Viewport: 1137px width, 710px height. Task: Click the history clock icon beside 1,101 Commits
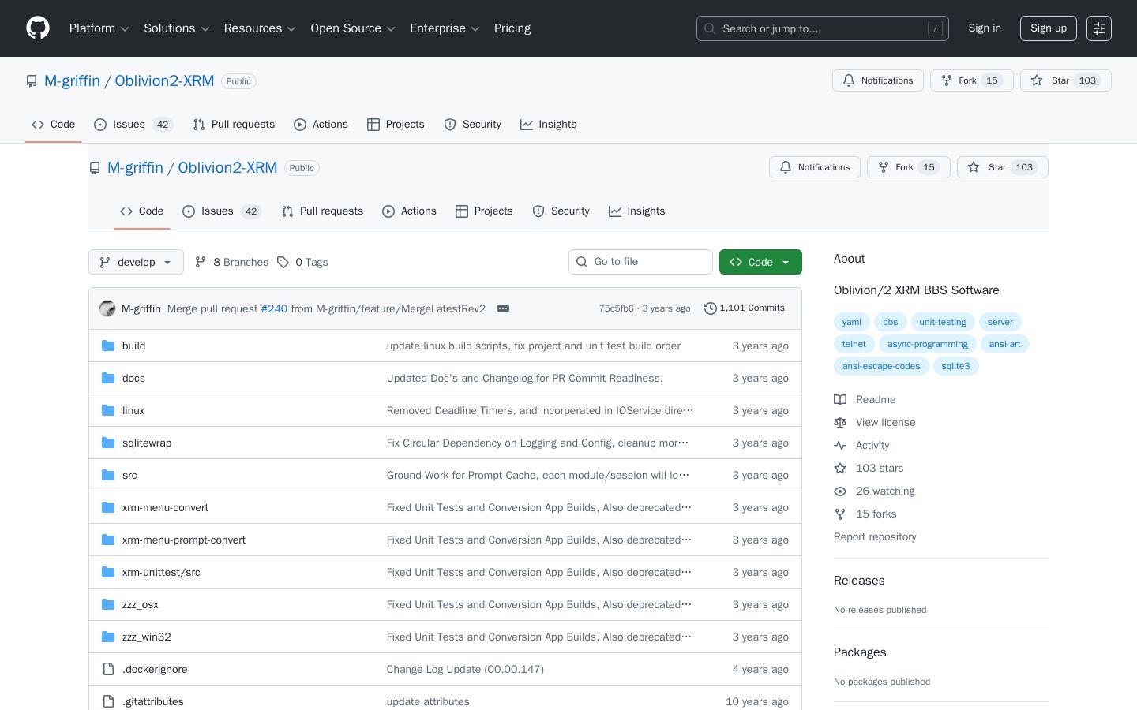coord(711,308)
